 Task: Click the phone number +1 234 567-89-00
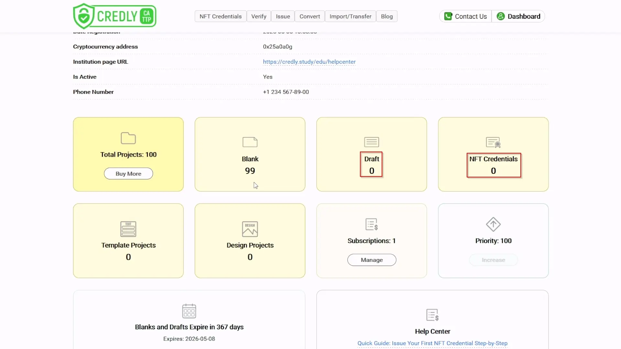point(286,92)
